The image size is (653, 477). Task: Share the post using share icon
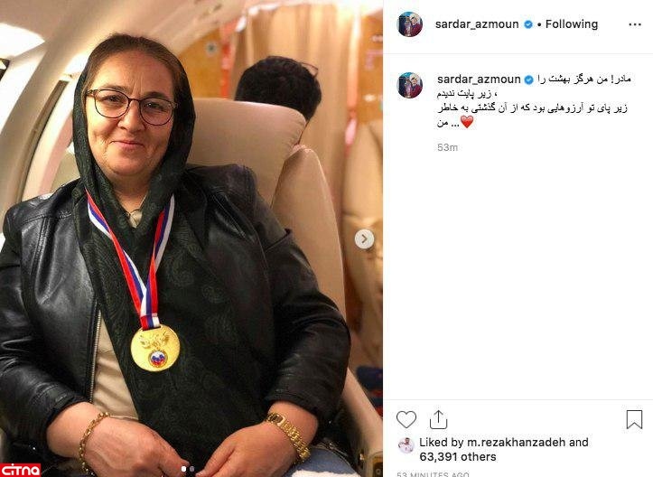point(438,419)
